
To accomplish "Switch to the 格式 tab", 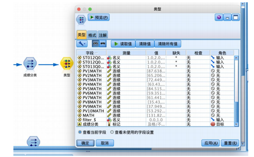I will [92, 35].
